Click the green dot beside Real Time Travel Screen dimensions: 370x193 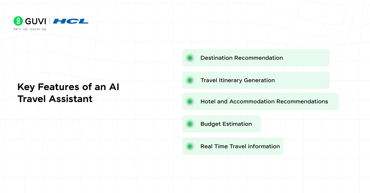pyautogui.click(x=190, y=146)
